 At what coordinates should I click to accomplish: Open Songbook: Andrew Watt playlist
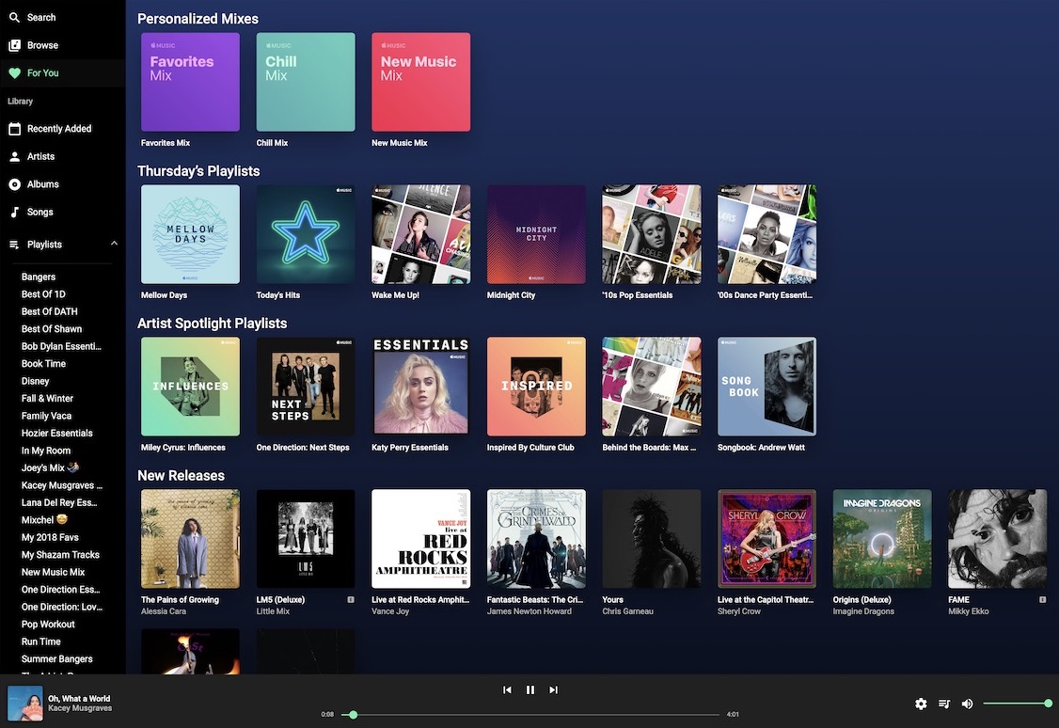[767, 387]
